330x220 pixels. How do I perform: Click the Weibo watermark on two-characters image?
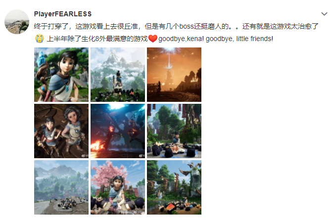pyautogui.click(x=85, y=156)
